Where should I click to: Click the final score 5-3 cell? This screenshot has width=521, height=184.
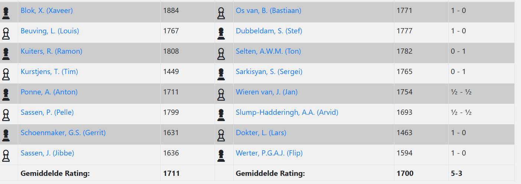click(456, 173)
